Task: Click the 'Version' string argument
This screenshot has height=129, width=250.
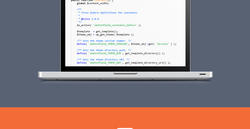Action: tap(162, 44)
